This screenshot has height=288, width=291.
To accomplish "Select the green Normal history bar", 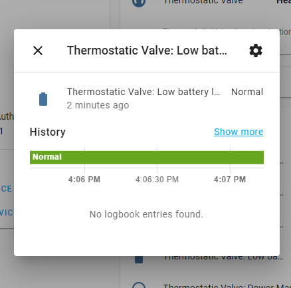I will click(x=147, y=158).
